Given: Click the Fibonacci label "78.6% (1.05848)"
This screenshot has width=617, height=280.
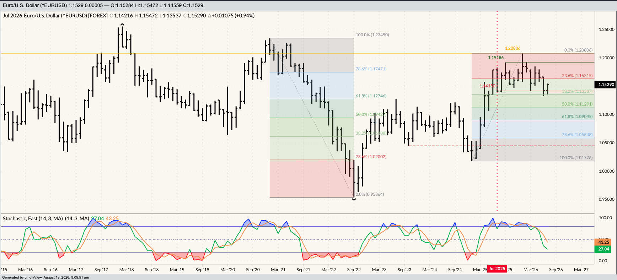Looking at the screenshot, I should (577, 135).
